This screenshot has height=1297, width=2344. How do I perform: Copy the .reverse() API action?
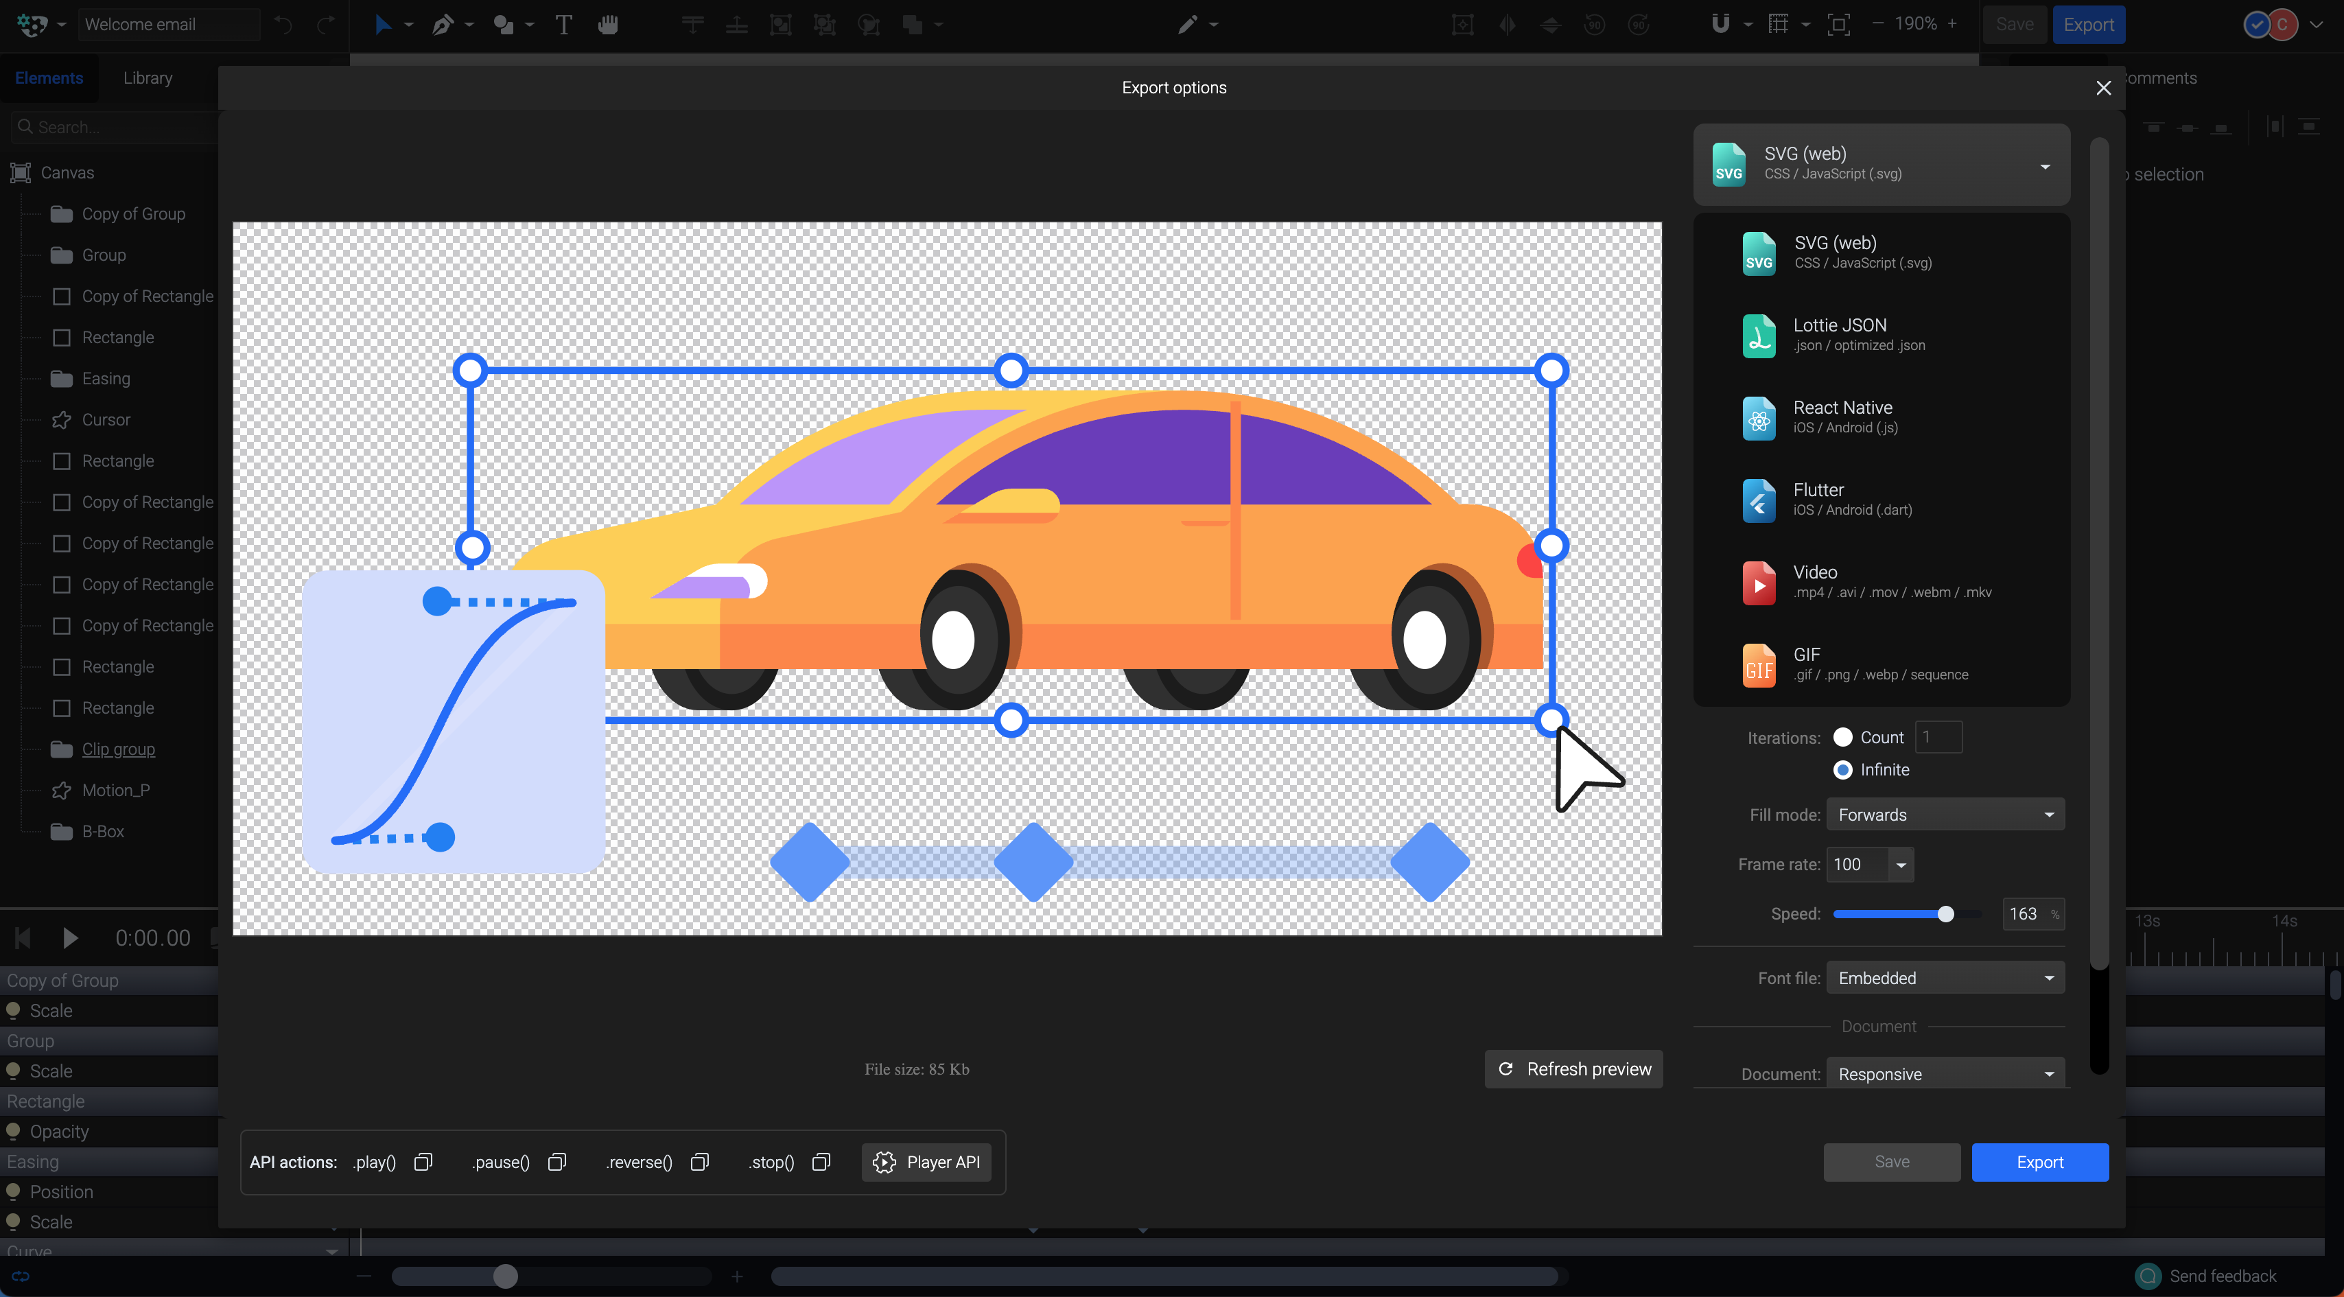(700, 1161)
